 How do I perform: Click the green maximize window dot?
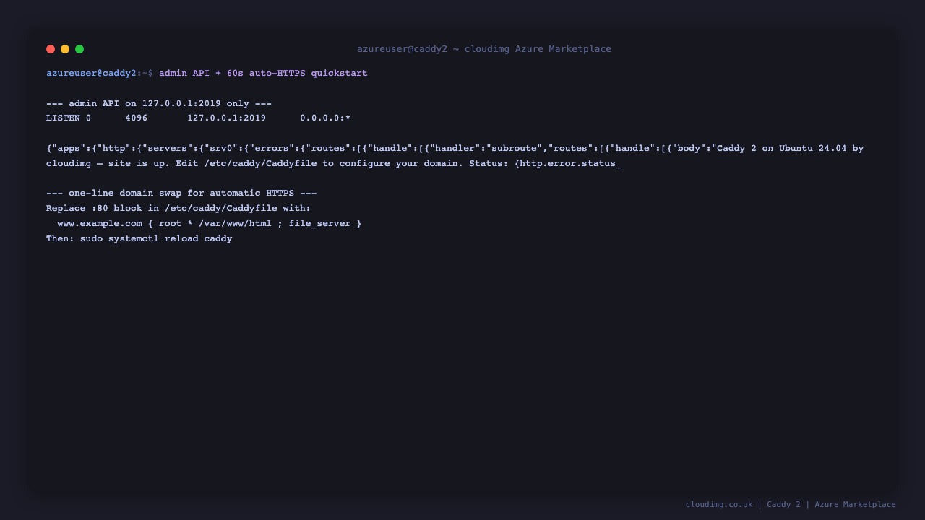click(x=79, y=49)
